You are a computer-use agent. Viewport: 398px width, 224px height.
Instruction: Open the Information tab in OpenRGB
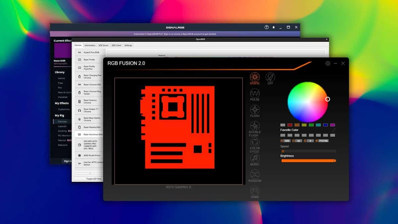click(90, 45)
